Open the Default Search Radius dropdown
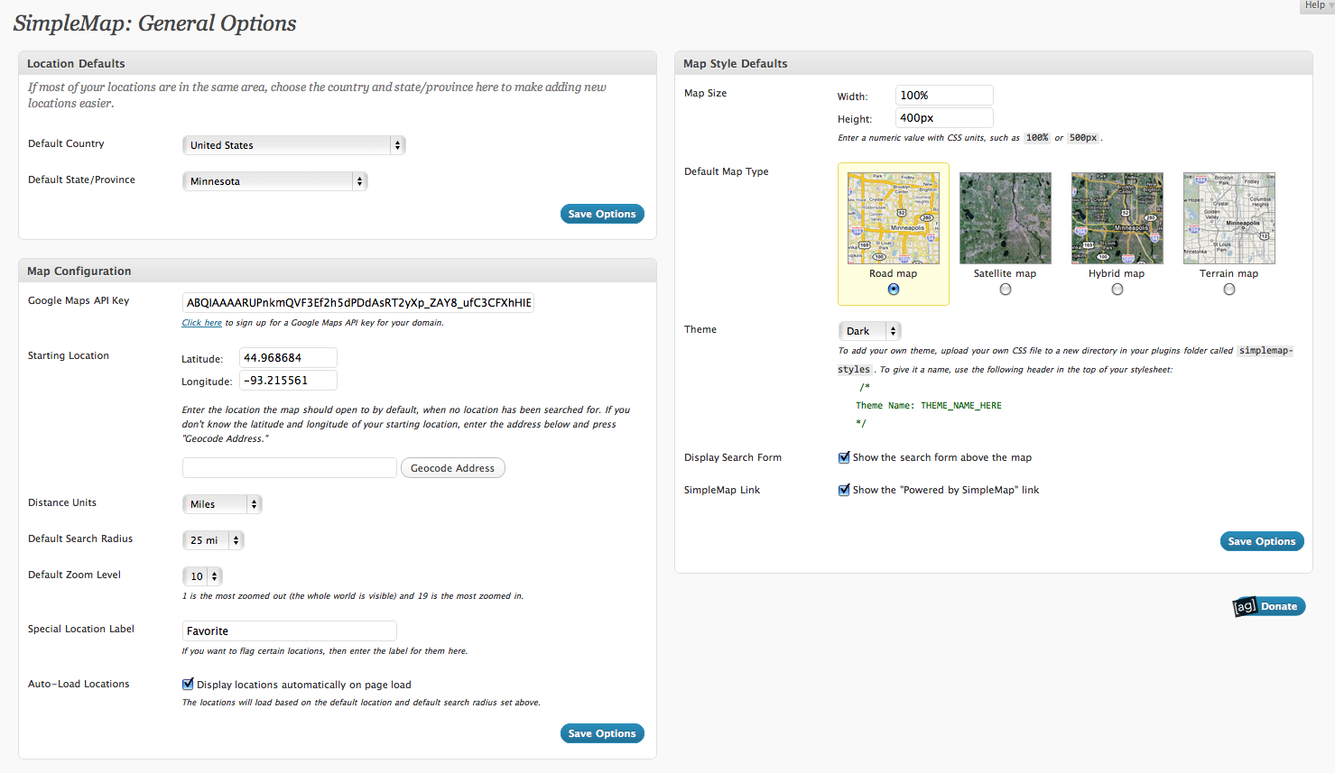This screenshot has height=773, width=1335. (x=213, y=540)
